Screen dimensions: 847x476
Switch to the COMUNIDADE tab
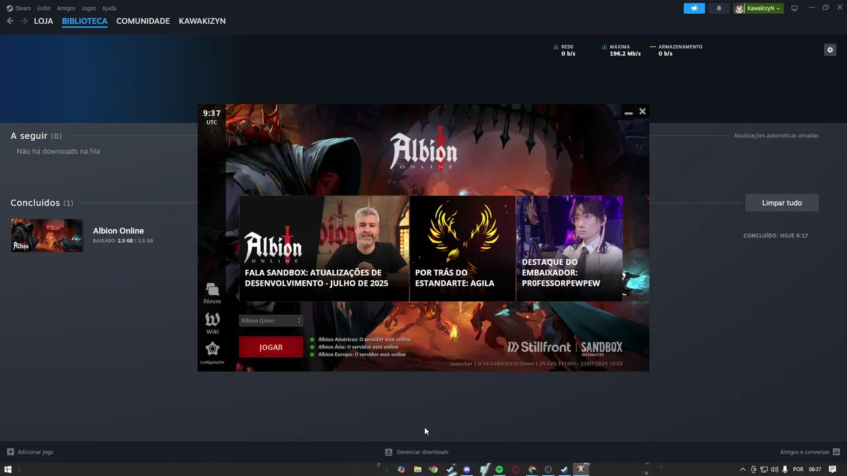pos(143,21)
